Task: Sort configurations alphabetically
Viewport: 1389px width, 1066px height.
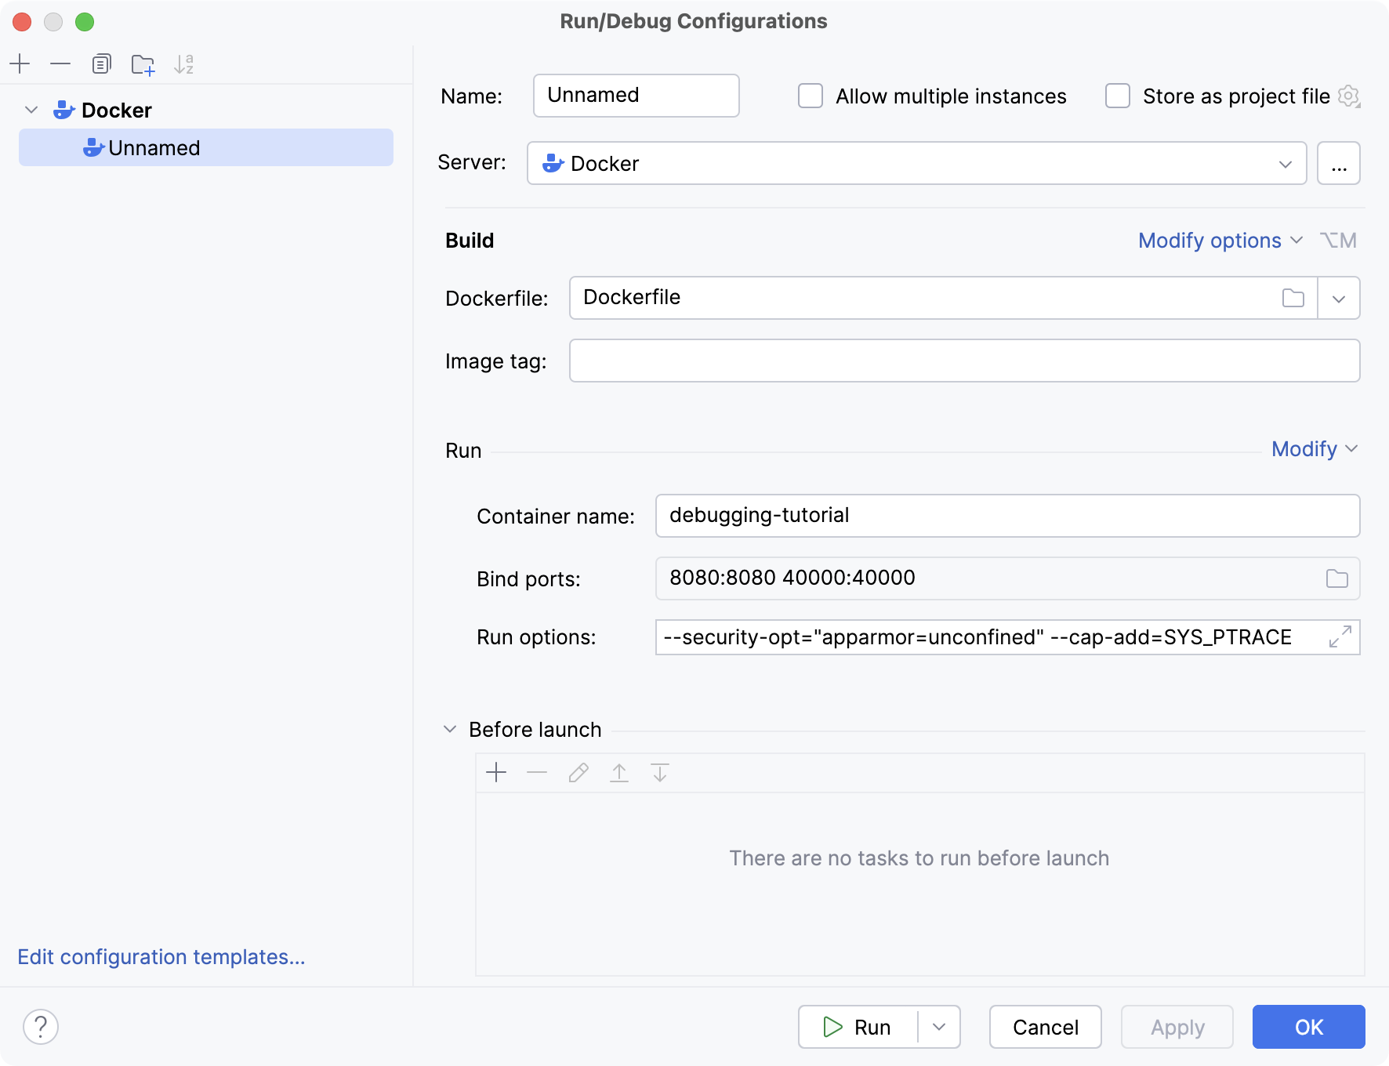Action: [184, 63]
